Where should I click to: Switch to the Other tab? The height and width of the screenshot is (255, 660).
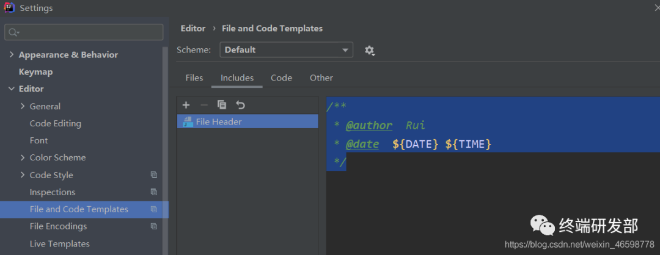click(x=321, y=78)
